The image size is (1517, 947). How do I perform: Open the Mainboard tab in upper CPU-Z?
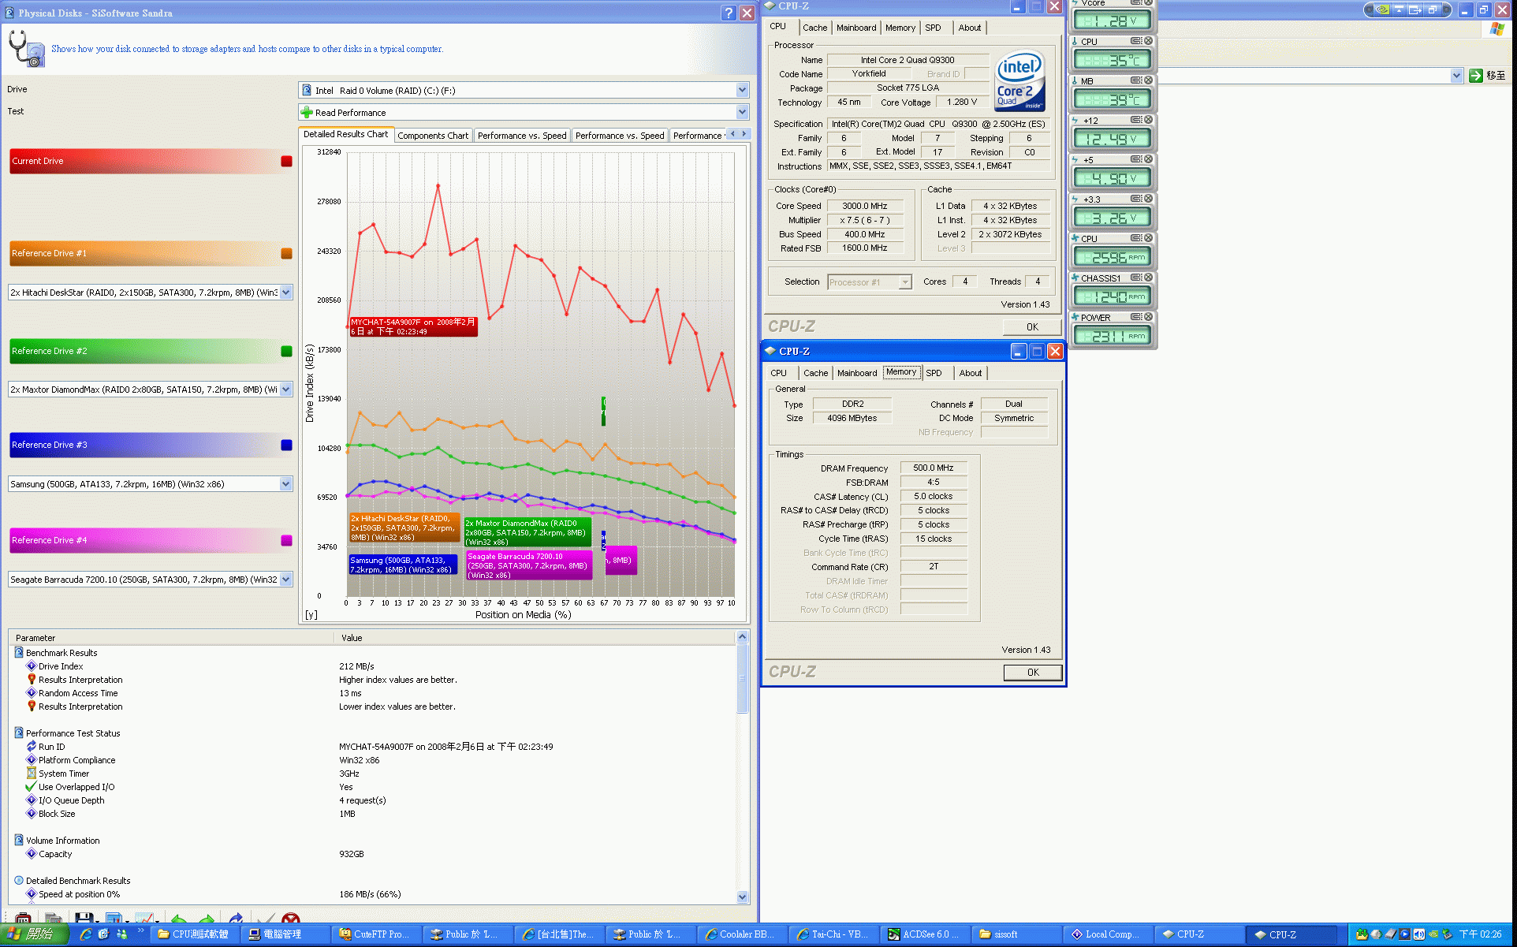(x=856, y=28)
